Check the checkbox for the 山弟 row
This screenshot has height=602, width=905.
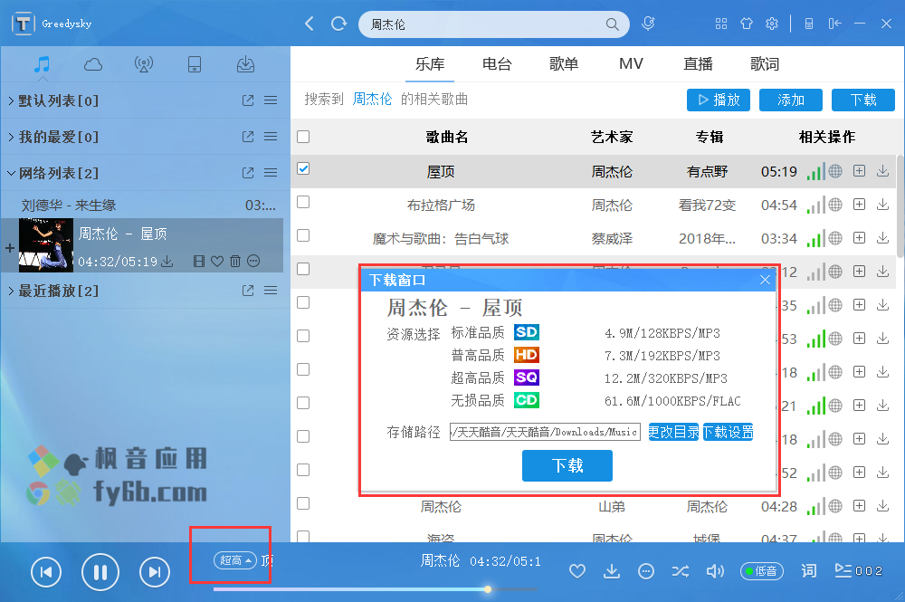click(x=303, y=503)
